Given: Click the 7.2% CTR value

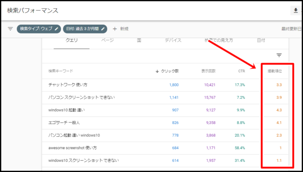Looking at the screenshot, I should coord(241,97).
